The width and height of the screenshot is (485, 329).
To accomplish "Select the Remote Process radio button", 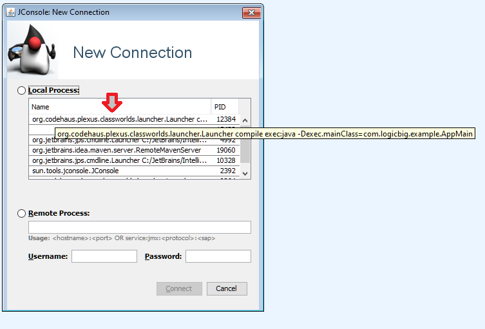I will pyautogui.click(x=21, y=213).
